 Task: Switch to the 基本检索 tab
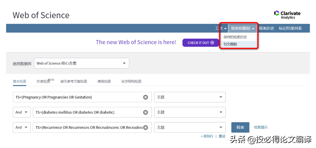(20, 81)
